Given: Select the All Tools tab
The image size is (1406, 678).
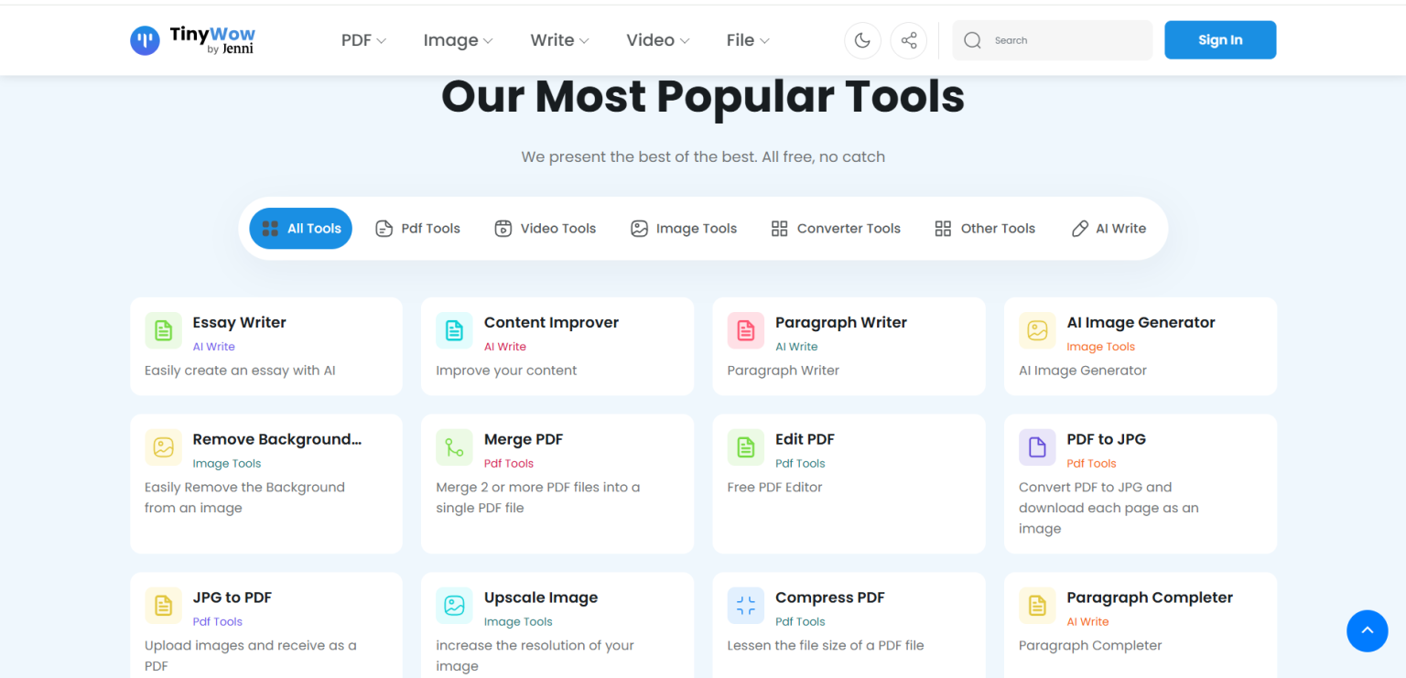Looking at the screenshot, I should pos(300,229).
